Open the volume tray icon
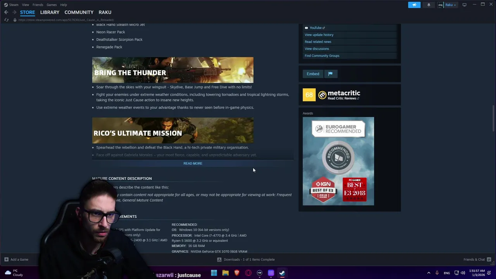This screenshot has width=496, height=279. point(463,273)
